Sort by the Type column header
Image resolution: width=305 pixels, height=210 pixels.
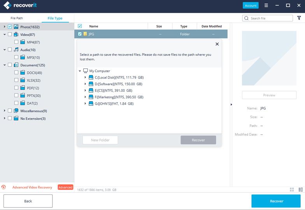tap(184, 26)
